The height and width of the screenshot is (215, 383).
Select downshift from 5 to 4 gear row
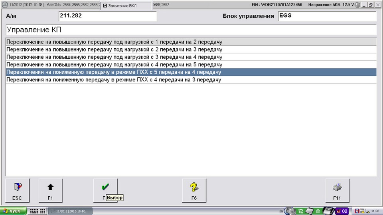pyautogui.click(x=191, y=72)
